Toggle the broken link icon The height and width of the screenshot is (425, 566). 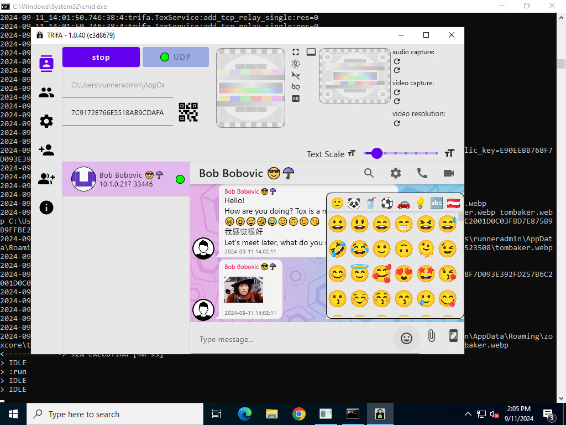pyautogui.click(x=296, y=87)
